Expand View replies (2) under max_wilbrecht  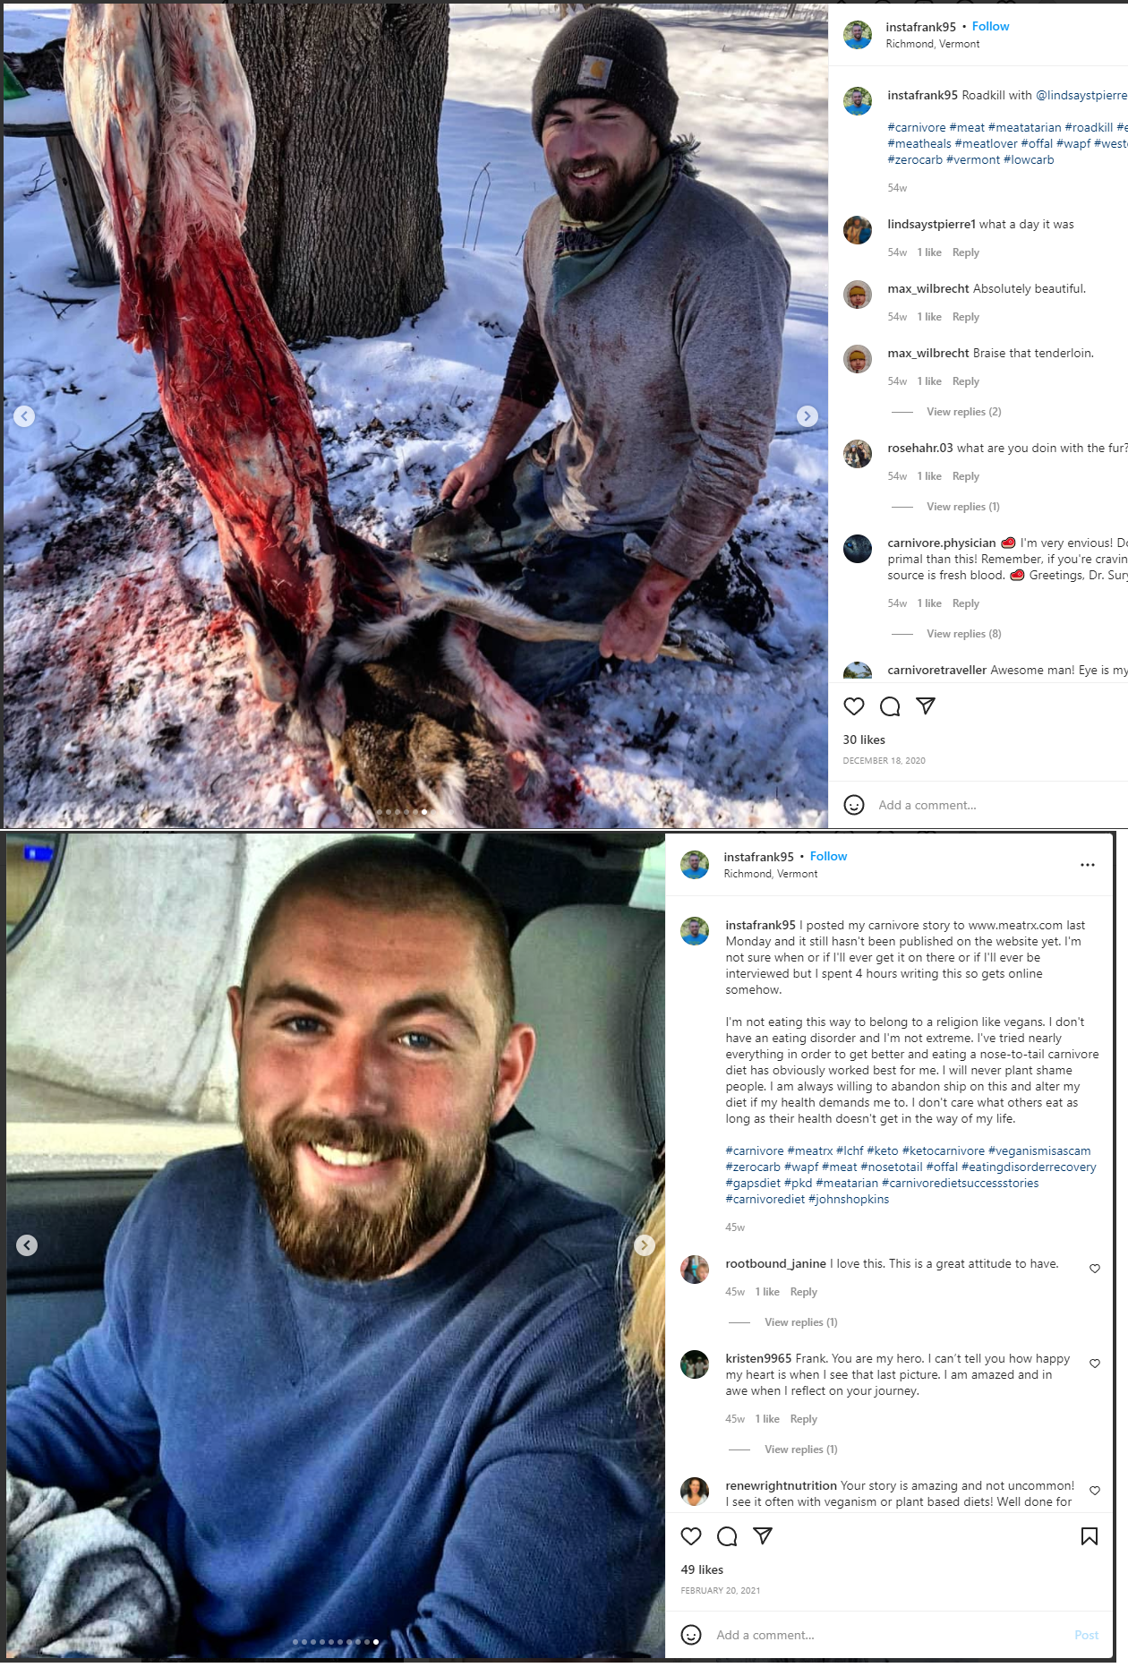[964, 412]
